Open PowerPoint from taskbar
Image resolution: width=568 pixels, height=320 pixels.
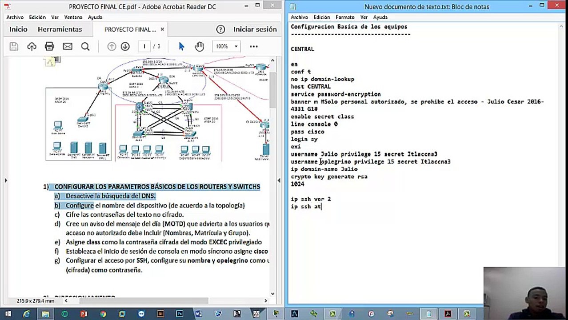pyautogui.click(x=84, y=314)
